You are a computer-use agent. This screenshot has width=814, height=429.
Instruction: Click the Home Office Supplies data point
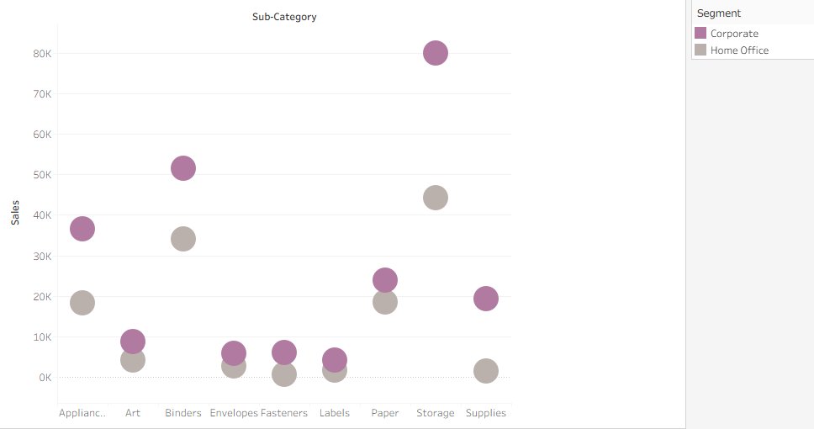click(486, 371)
